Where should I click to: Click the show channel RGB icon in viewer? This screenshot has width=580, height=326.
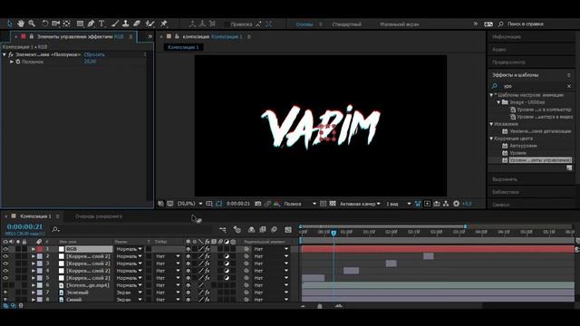(x=276, y=204)
